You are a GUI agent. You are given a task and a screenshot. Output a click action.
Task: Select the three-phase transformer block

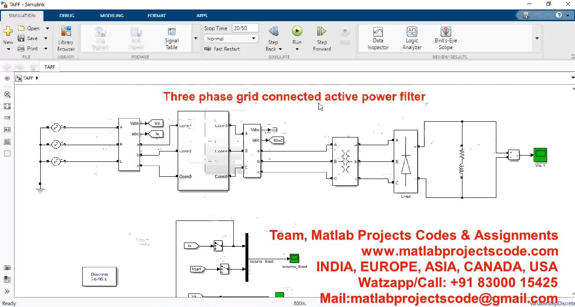(345, 161)
